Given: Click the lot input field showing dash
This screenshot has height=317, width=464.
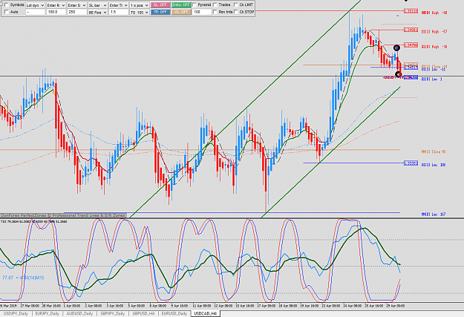Looking at the screenshot, I should pyautogui.click(x=35, y=12).
